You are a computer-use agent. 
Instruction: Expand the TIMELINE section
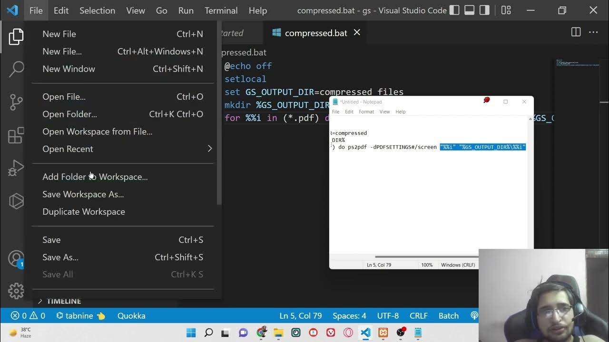point(63,301)
